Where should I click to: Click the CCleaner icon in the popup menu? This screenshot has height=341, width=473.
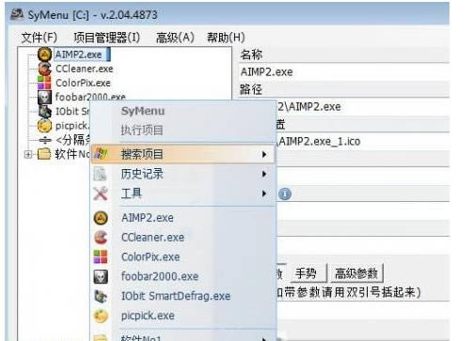(101, 238)
